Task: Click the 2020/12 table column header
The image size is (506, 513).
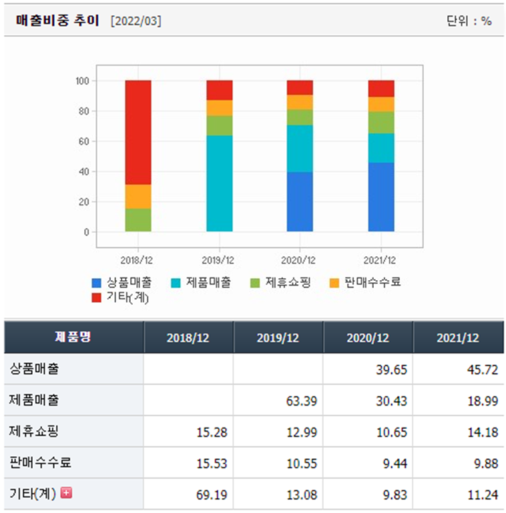Action: (x=368, y=338)
